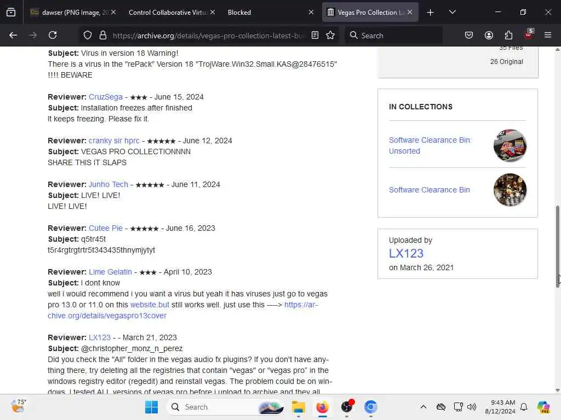
Task: Close the Blocked tab
Action: coord(311,12)
